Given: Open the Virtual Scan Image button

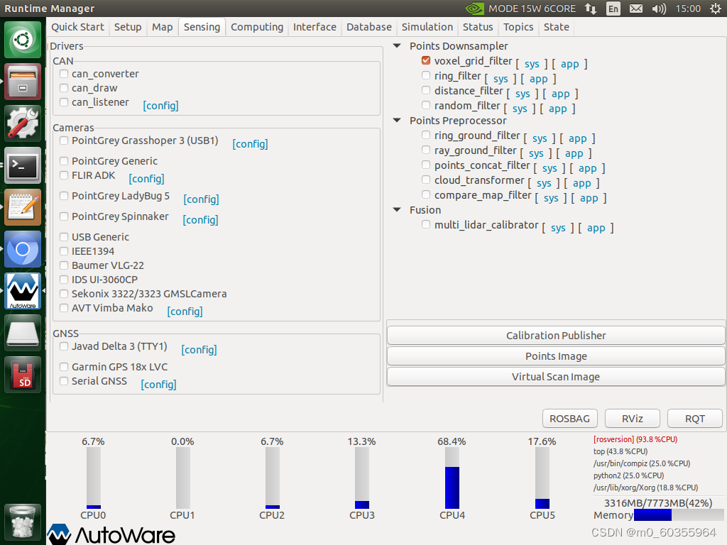Looking at the screenshot, I should 555,376.
